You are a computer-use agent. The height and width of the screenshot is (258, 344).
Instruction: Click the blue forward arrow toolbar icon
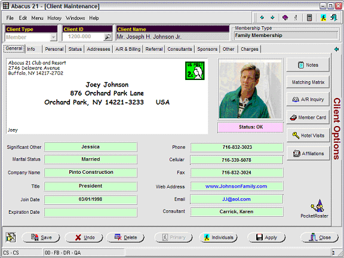pyautogui.click(x=272, y=17)
